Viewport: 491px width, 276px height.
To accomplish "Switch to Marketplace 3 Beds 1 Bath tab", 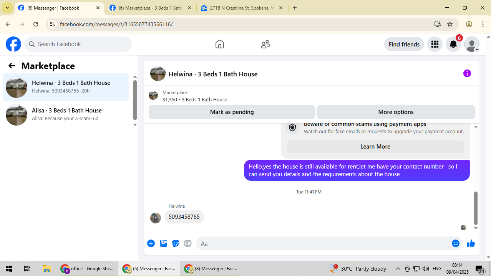I will coord(151,8).
